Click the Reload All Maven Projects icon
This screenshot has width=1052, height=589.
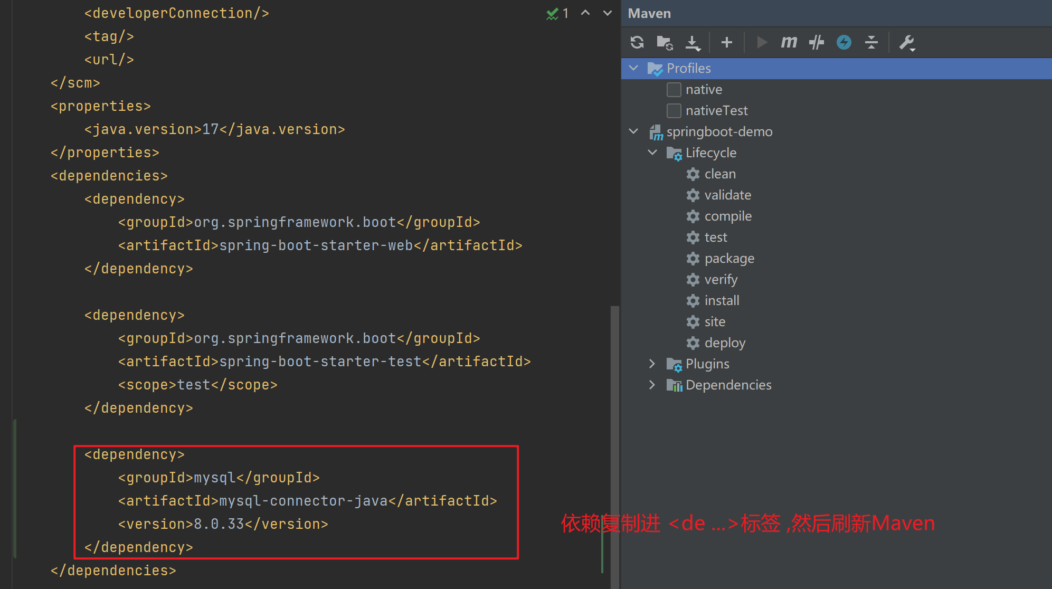[x=637, y=42]
